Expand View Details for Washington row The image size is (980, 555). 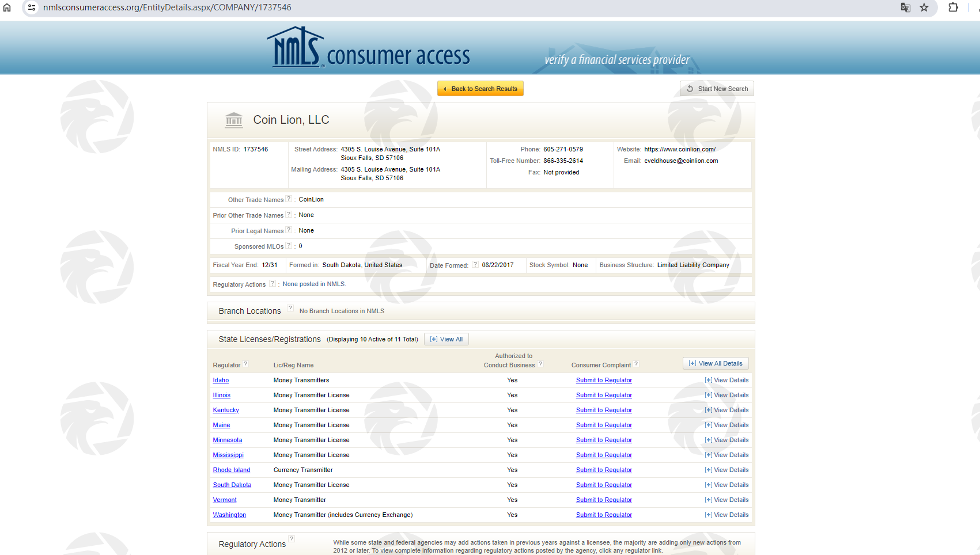coord(727,515)
